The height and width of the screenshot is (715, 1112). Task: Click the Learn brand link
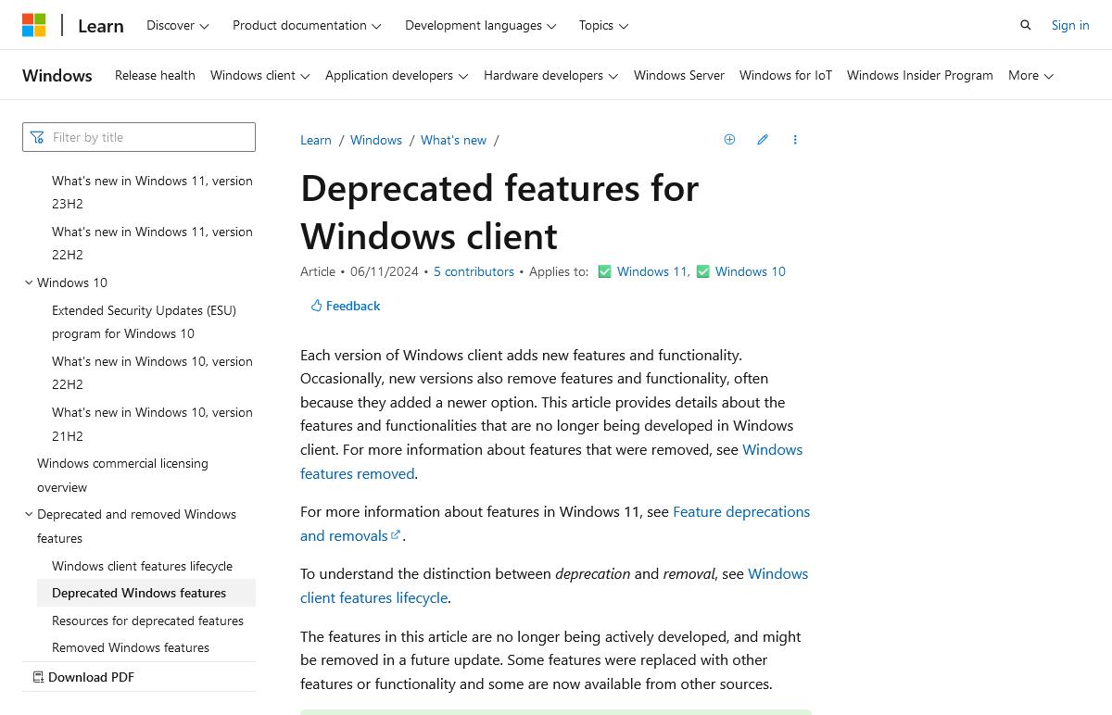101,25
